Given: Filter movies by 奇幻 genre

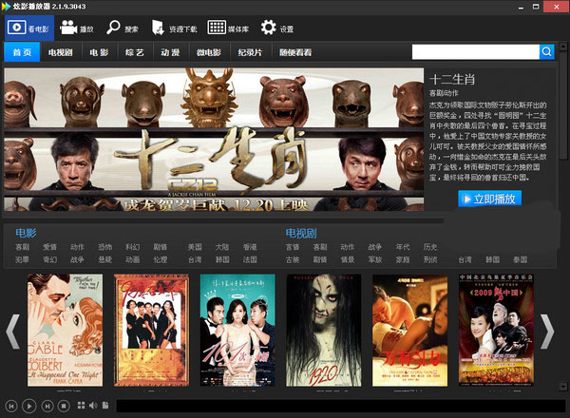Looking at the screenshot, I should (49, 259).
